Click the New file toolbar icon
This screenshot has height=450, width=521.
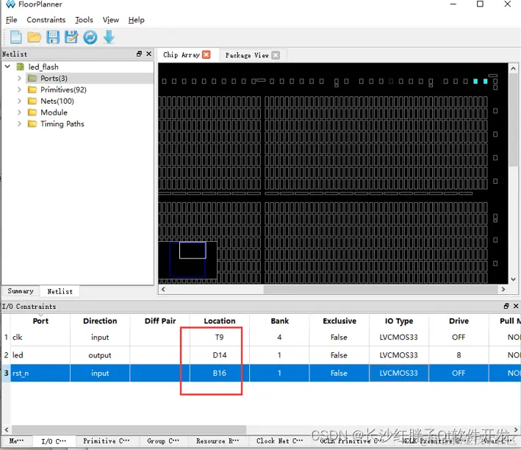(15, 37)
